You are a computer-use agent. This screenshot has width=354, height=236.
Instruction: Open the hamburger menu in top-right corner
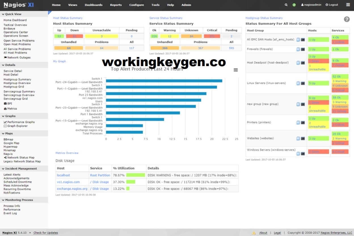pos(348,5)
